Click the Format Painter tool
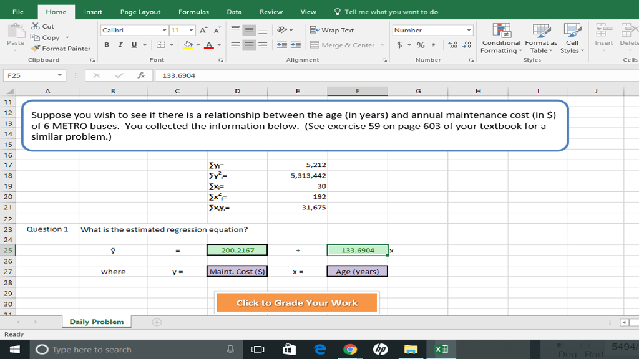The height and width of the screenshot is (359, 639). coord(61,49)
